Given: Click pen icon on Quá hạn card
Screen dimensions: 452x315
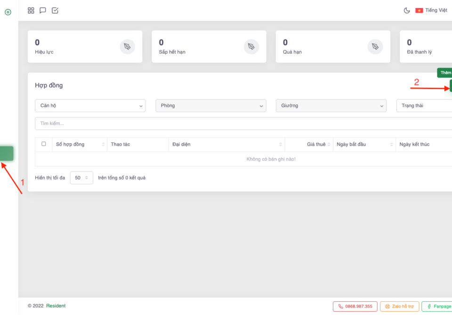Looking at the screenshot, I should click(375, 47).
